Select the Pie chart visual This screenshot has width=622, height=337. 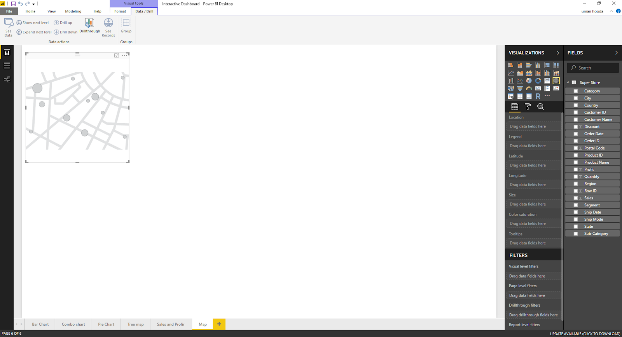click(529, 81)
